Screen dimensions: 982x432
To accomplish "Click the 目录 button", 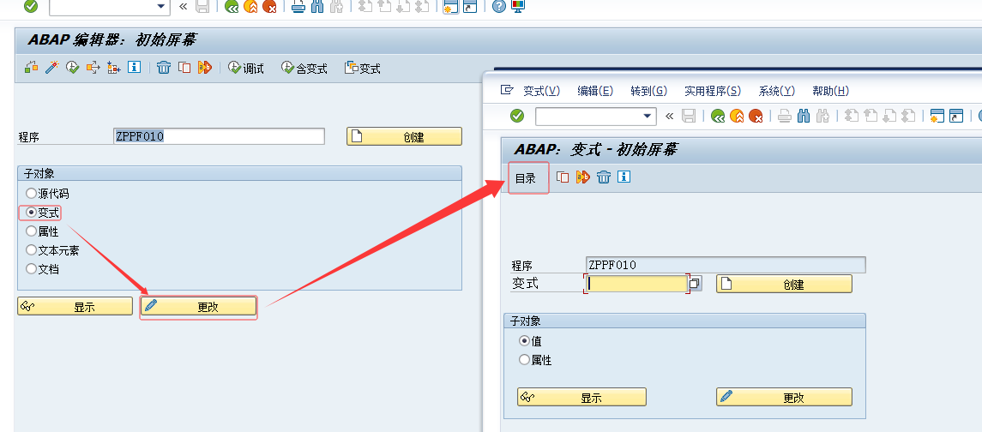I will 526,178.
